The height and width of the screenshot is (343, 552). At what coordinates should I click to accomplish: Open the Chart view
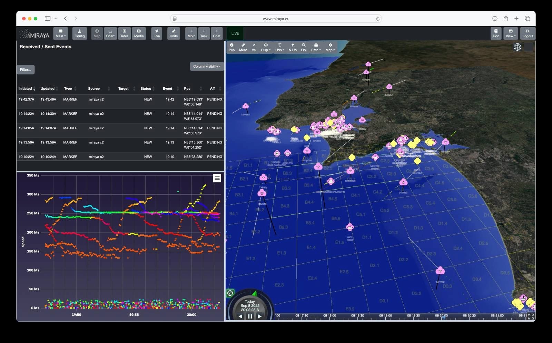point(110,33)
